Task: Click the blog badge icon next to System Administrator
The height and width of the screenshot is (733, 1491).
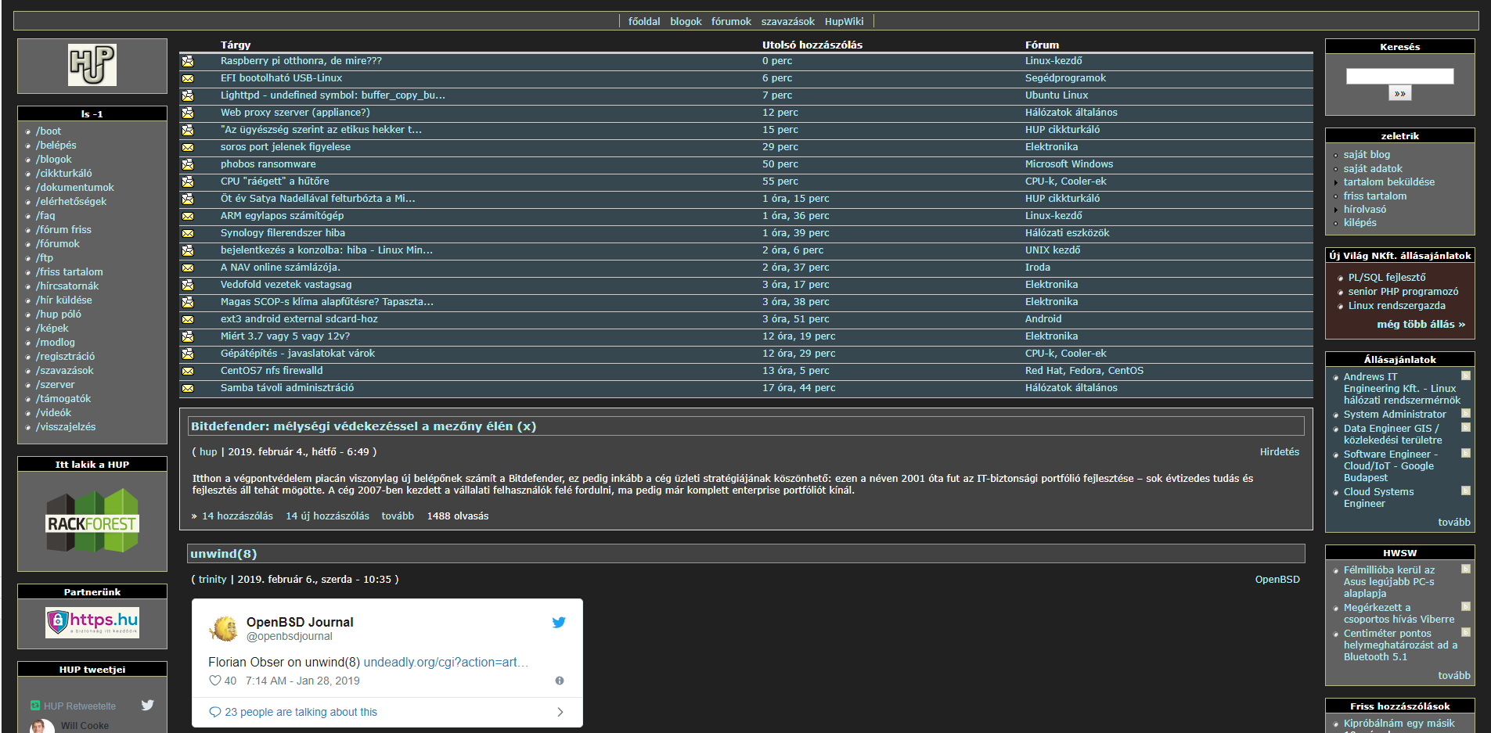Action: (x=1466, y=414)
